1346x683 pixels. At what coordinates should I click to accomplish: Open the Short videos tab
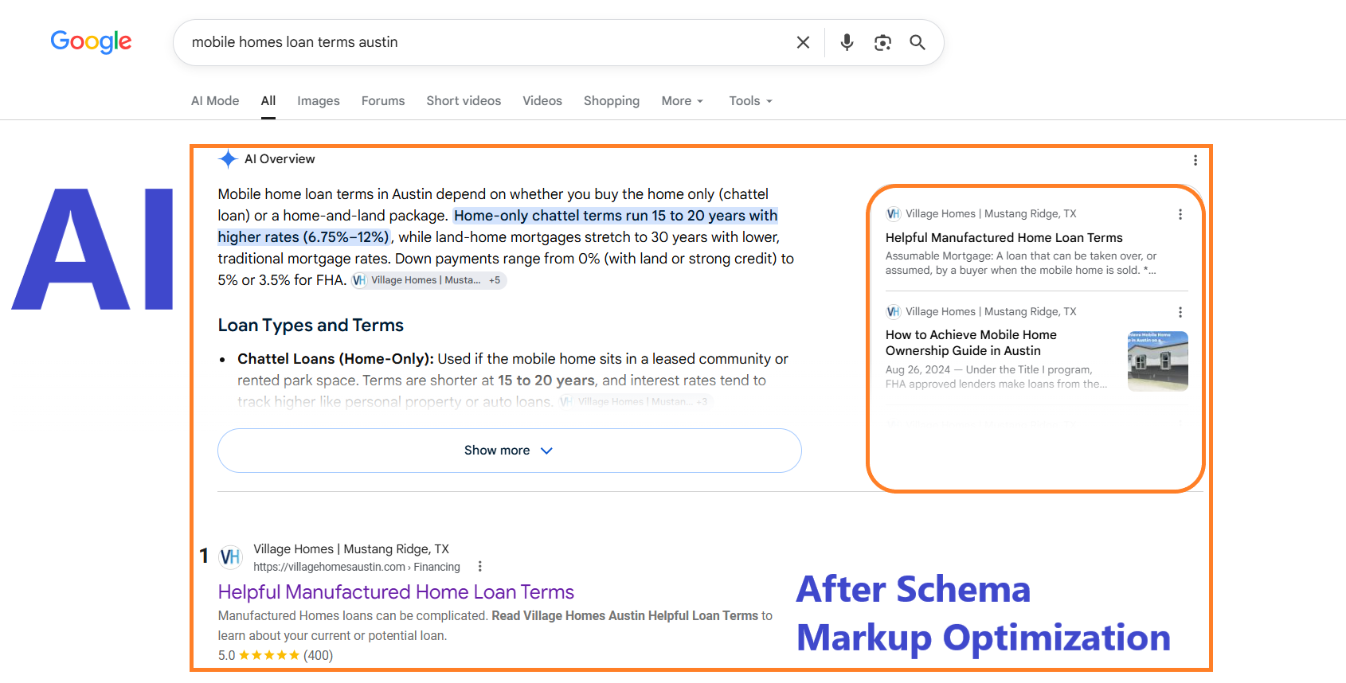click(x=464, y=100)
